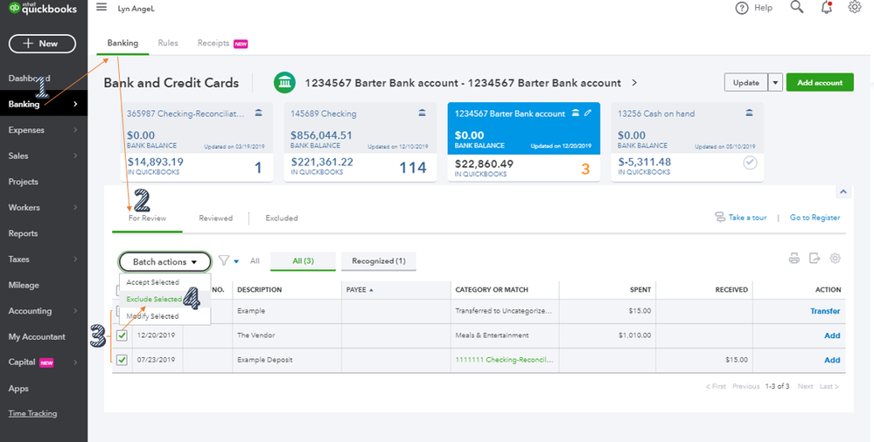Open the notifications bell icon

tap(827, 7)
